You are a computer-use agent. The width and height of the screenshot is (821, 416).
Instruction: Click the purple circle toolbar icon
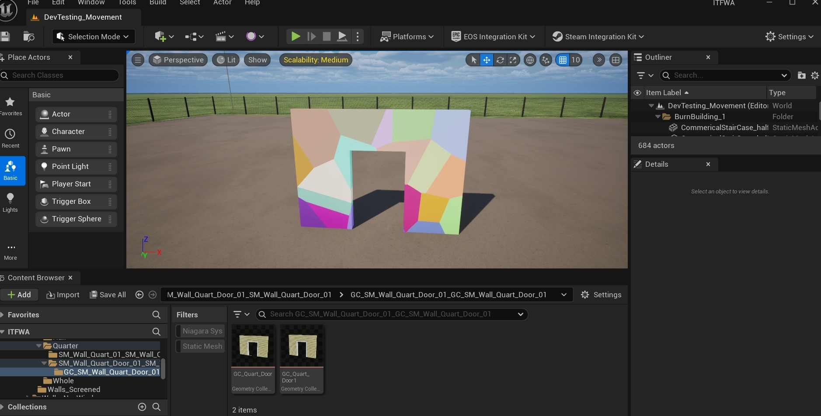pyautogui.click(x=255, y=37)
